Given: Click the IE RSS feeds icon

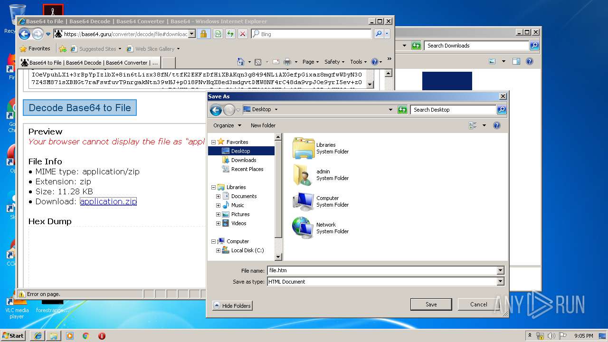Looking at the screenshot, I should [x=258, y=62].
